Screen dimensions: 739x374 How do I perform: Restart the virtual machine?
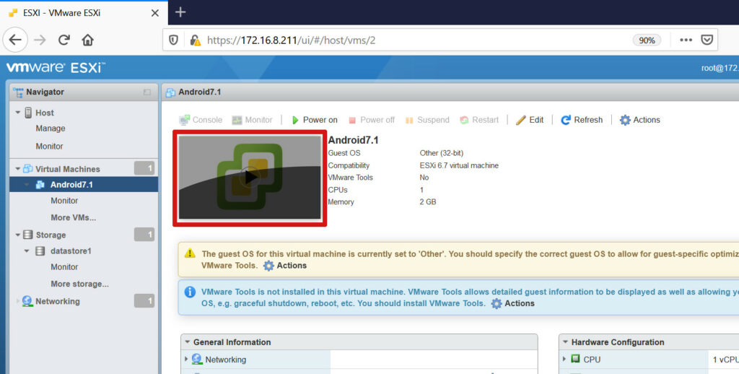(479, 120)
